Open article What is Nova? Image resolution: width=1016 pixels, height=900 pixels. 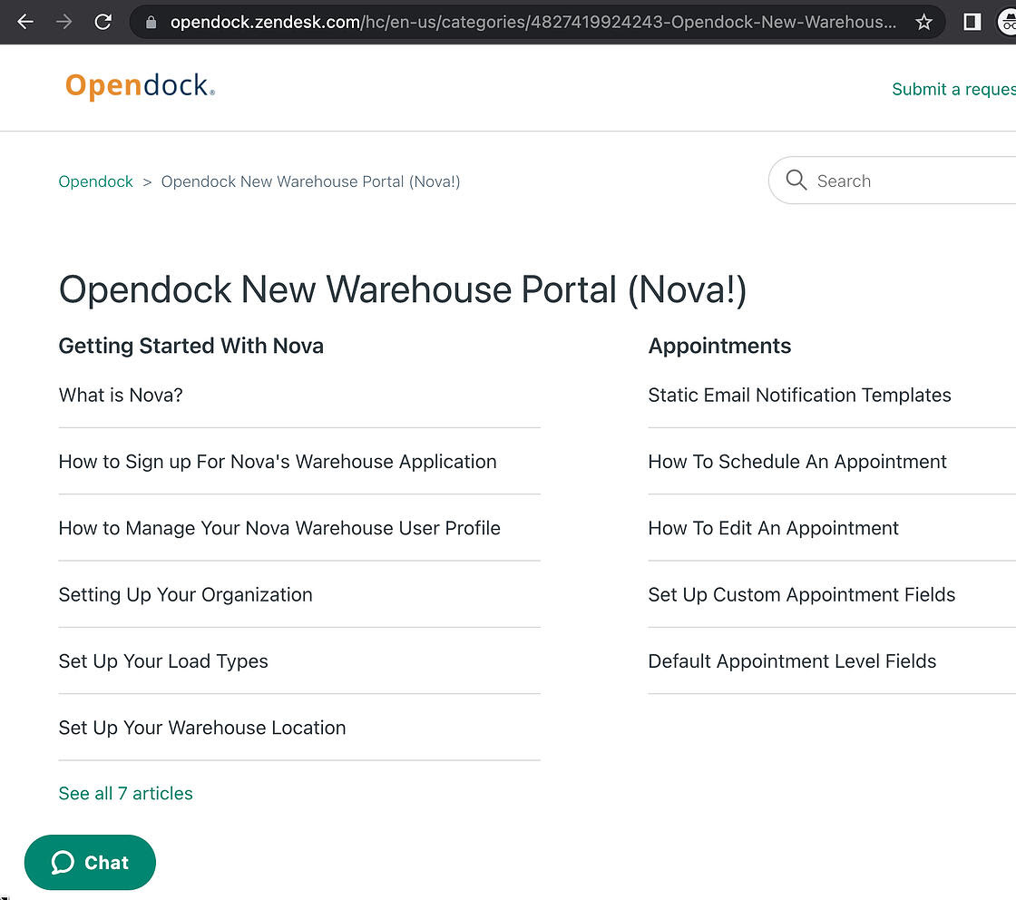coord(121,396)
